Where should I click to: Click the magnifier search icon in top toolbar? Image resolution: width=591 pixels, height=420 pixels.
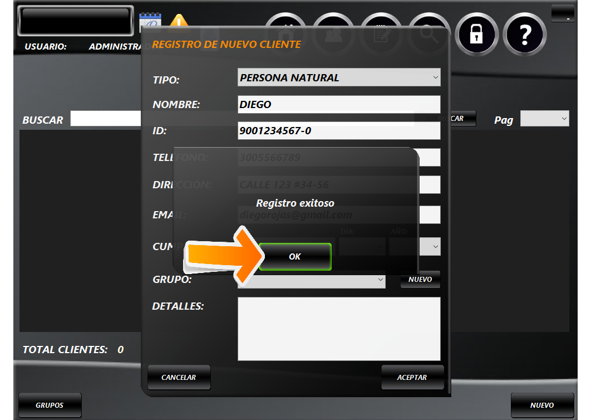(x=428, y=32)
